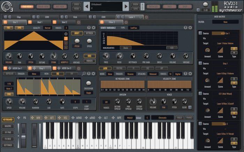Open Nonlinearities Basic dropdown
244x152 pixels.
click(x=125, y=48)
